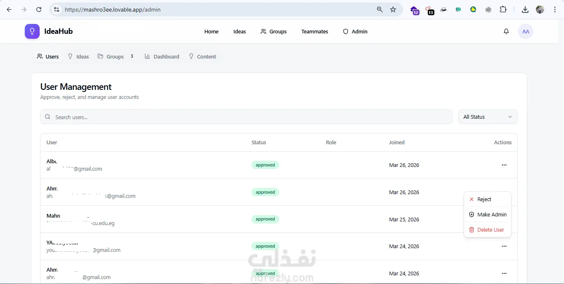Go back in browser history
The width and height of the screenshot is (564, 284).
pyautogui.click(x=9, y=9)
